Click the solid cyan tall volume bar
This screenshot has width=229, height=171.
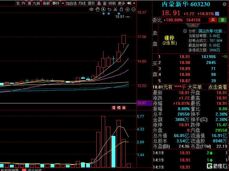(x=114, y=152)
